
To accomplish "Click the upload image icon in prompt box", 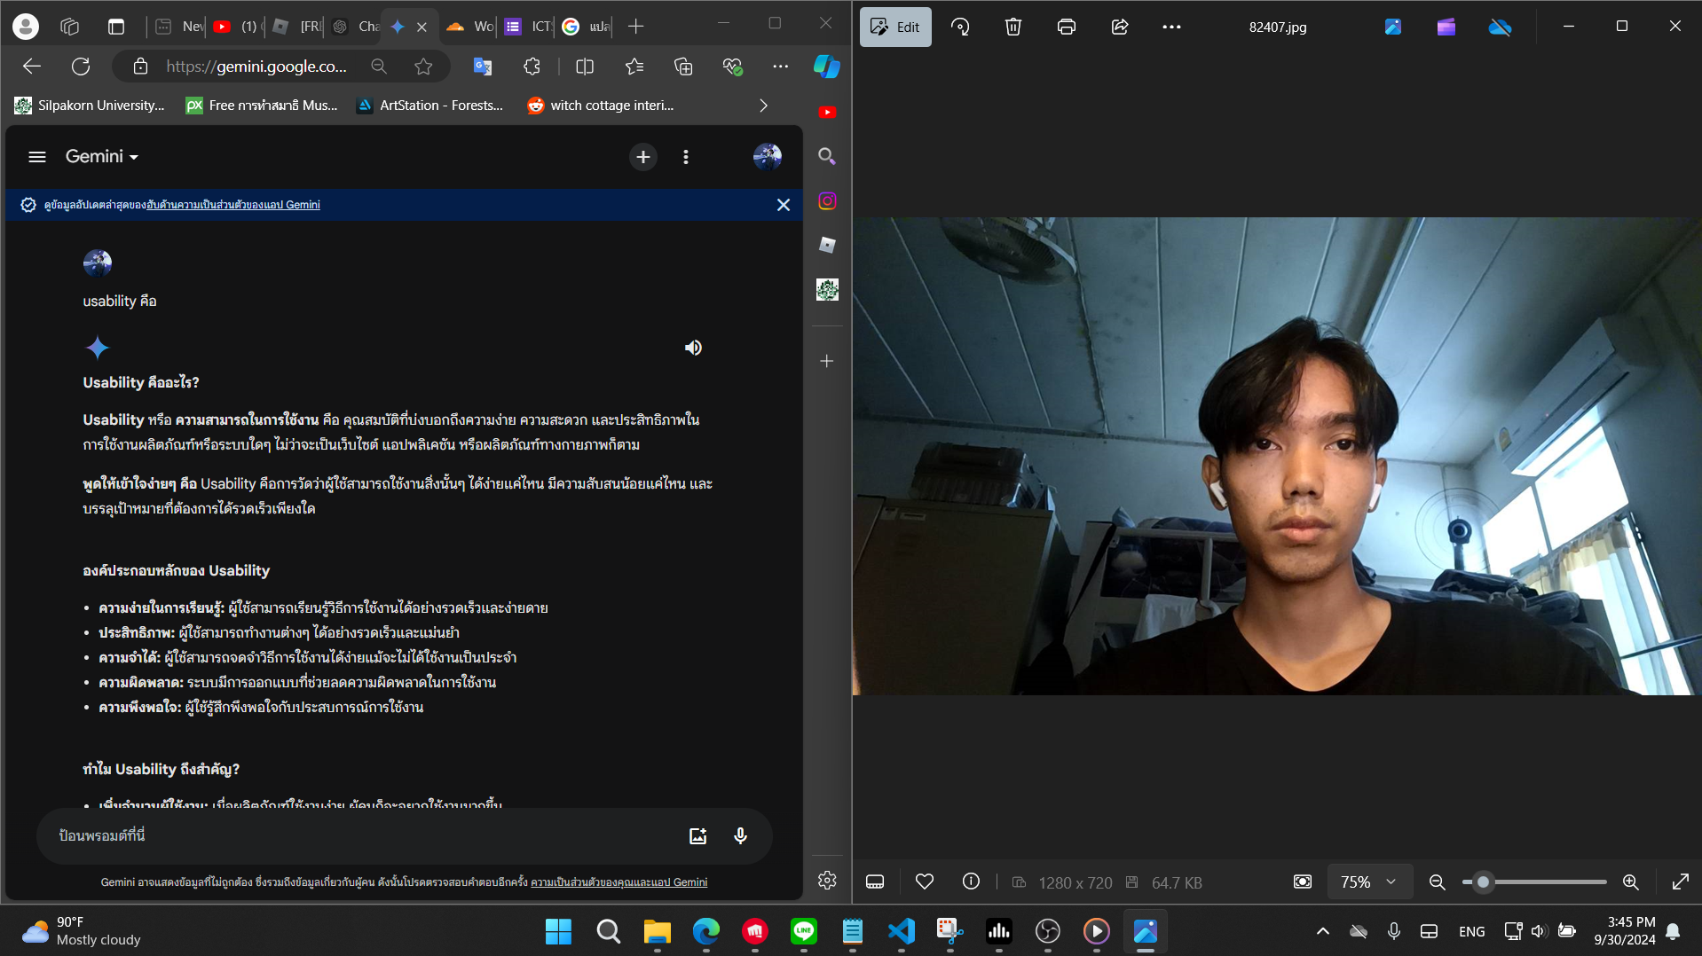I will coord(697,835).
